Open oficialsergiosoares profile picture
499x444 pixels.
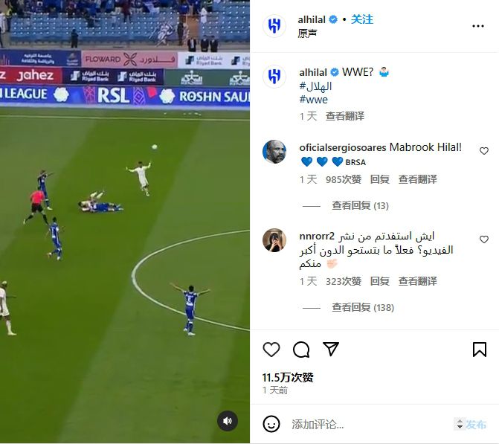[274, 152]
